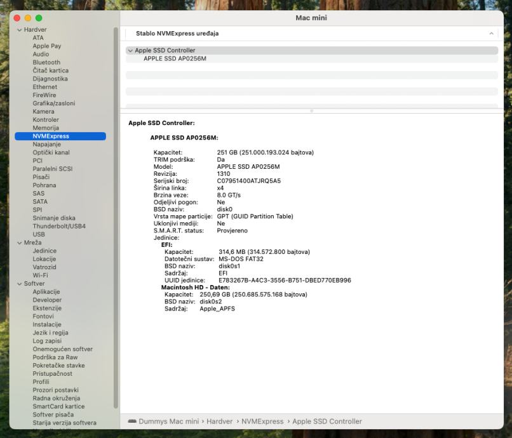
Task: Click the Mac mini icon in path bar
Action: [x=132, y=421]
